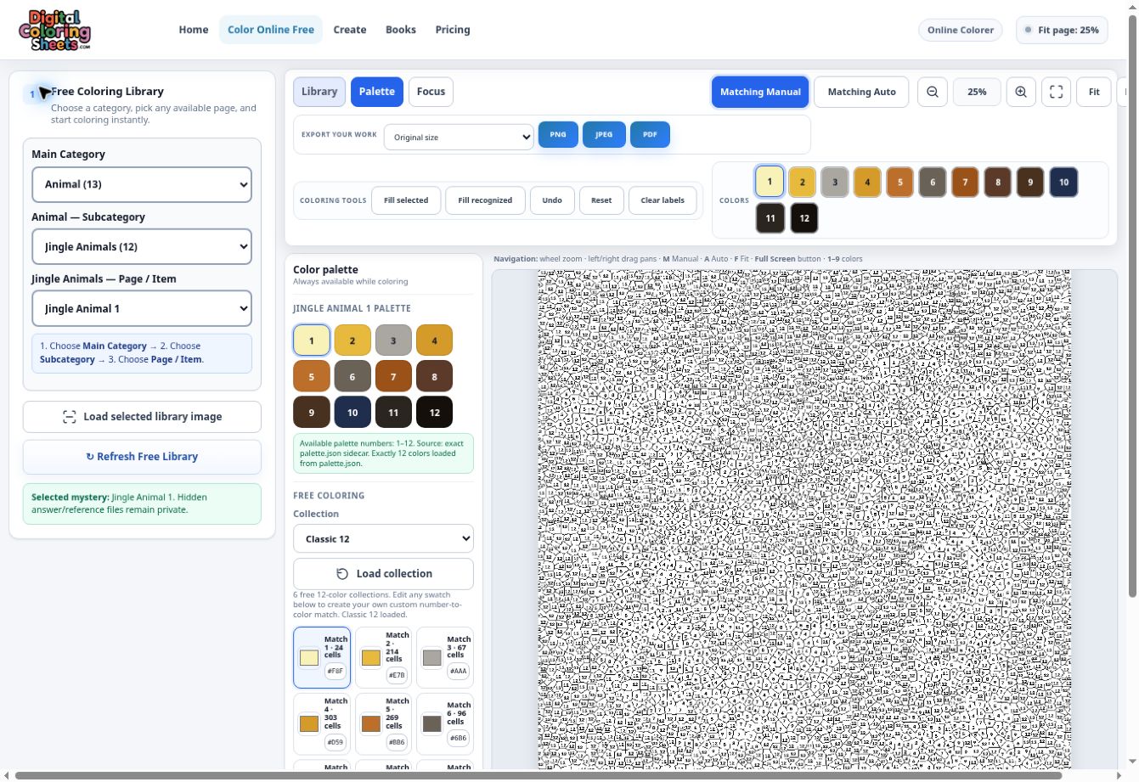
Task: Toggle the Palette panel button
Action: tap(377, 92)
